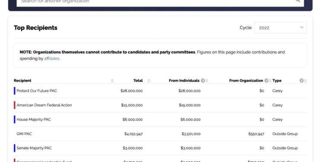This screenshot has width=324, height=162.
Task: Click the Recipient column header
Action: point(22,81)
